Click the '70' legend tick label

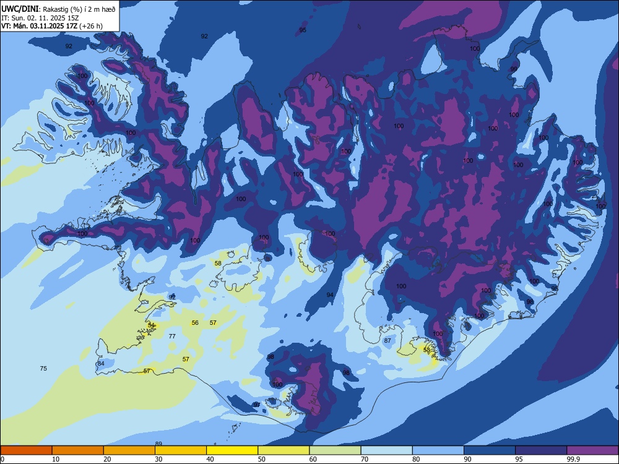tap(365, 459)
